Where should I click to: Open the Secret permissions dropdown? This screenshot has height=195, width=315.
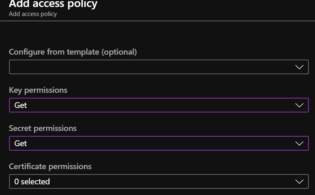pyautogui.click(x=159, y=143)
